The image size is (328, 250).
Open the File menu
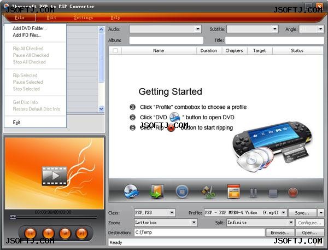pos(20,18)
